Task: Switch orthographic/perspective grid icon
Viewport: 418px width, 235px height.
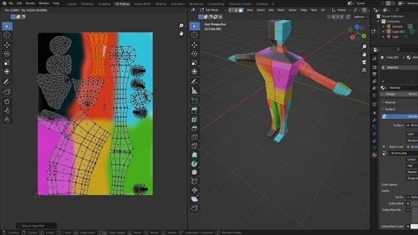Action: click(x=364, y=70)
